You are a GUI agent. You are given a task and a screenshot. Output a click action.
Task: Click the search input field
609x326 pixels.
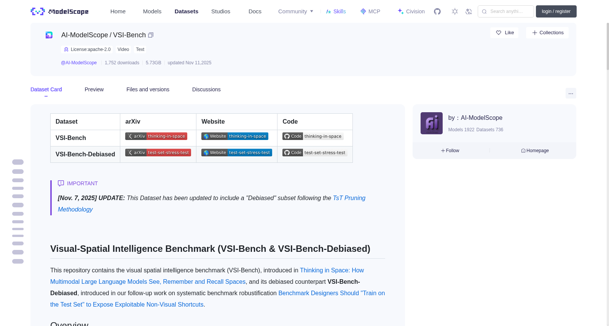[x=506, y=11]
